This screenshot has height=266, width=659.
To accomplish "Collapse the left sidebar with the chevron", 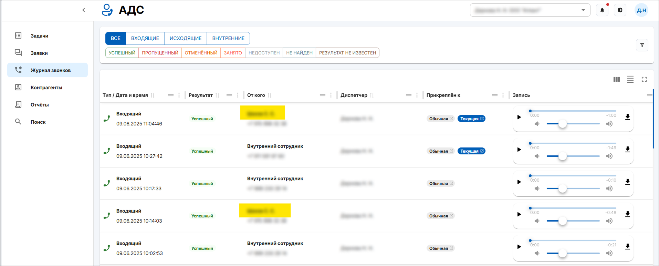I will click(x=84, y=10).
